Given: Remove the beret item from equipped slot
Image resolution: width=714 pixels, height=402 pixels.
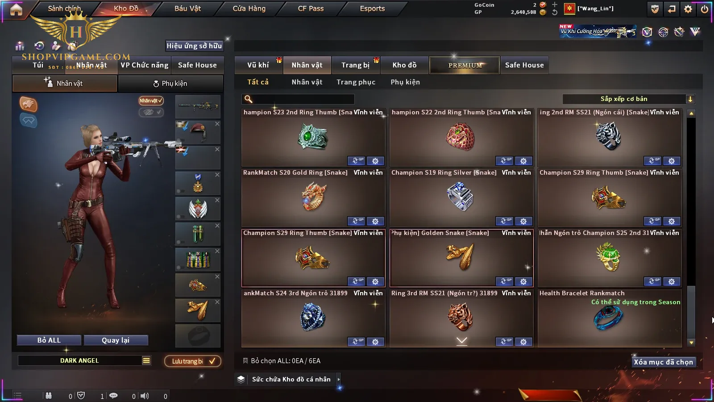Looking at the screenshot, I should tap(217, 124).
